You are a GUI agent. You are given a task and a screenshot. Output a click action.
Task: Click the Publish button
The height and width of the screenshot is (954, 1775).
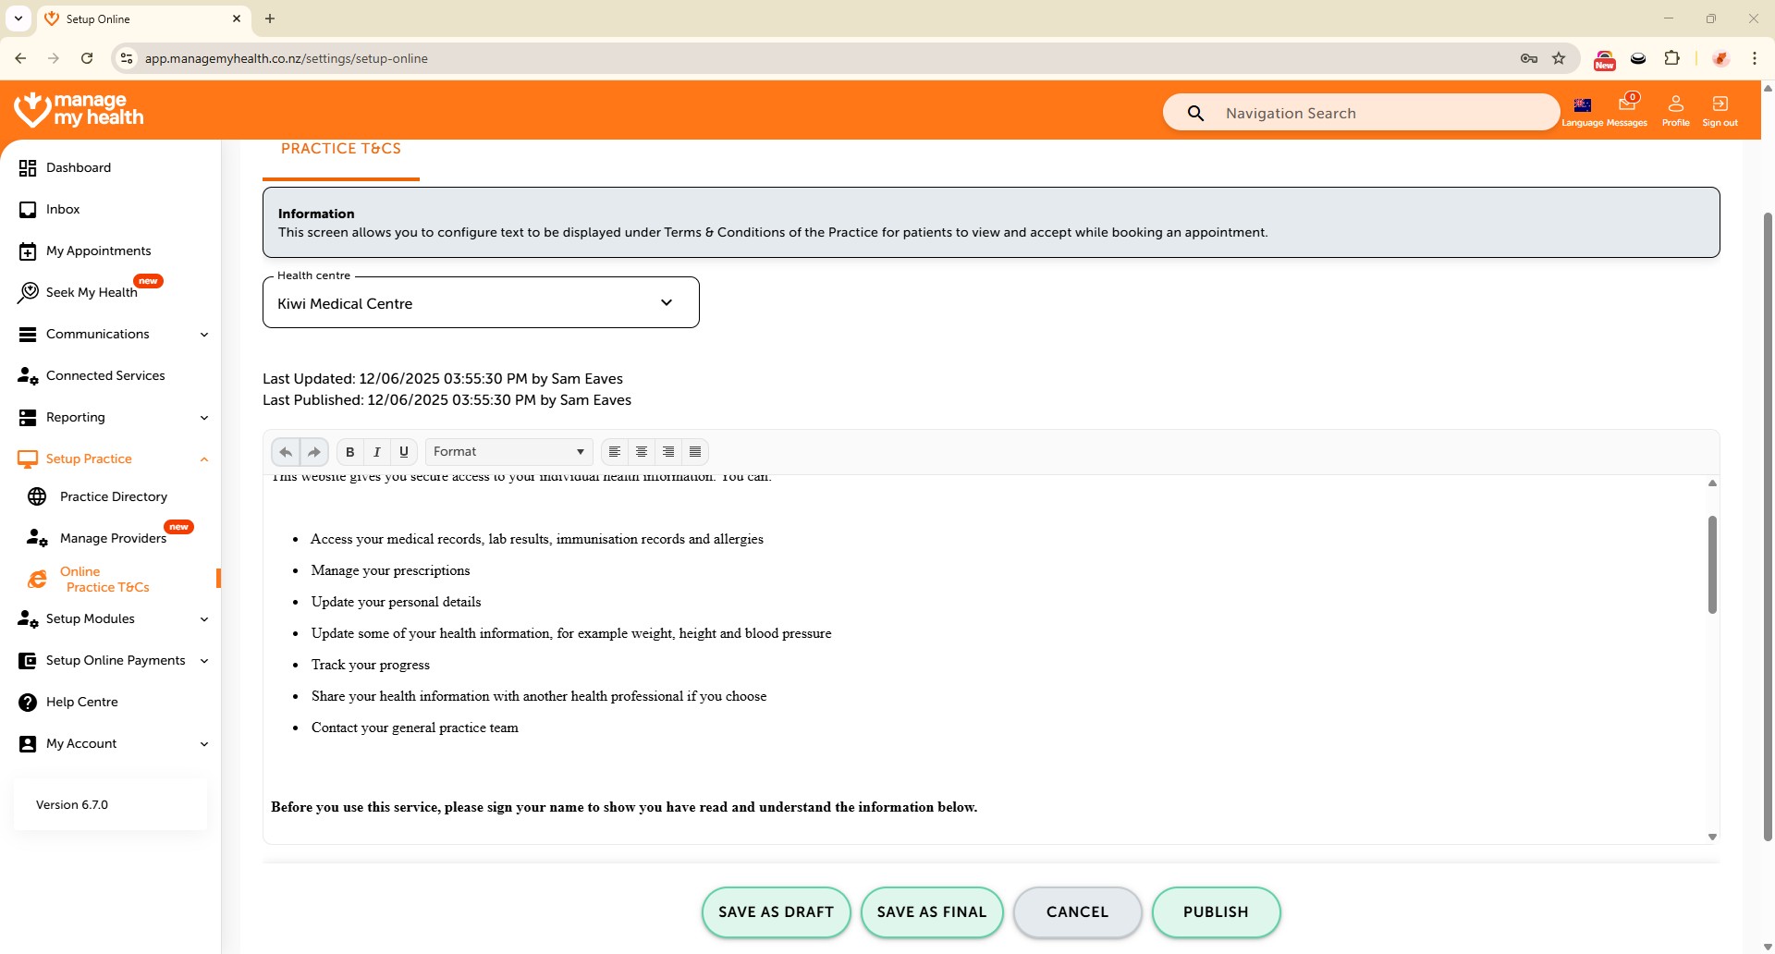(1215, 911)
